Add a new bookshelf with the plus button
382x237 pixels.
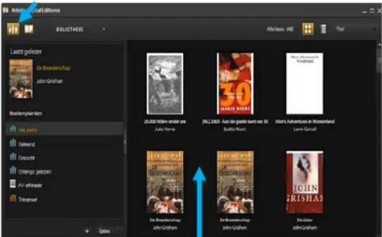(x=87, y=231)
